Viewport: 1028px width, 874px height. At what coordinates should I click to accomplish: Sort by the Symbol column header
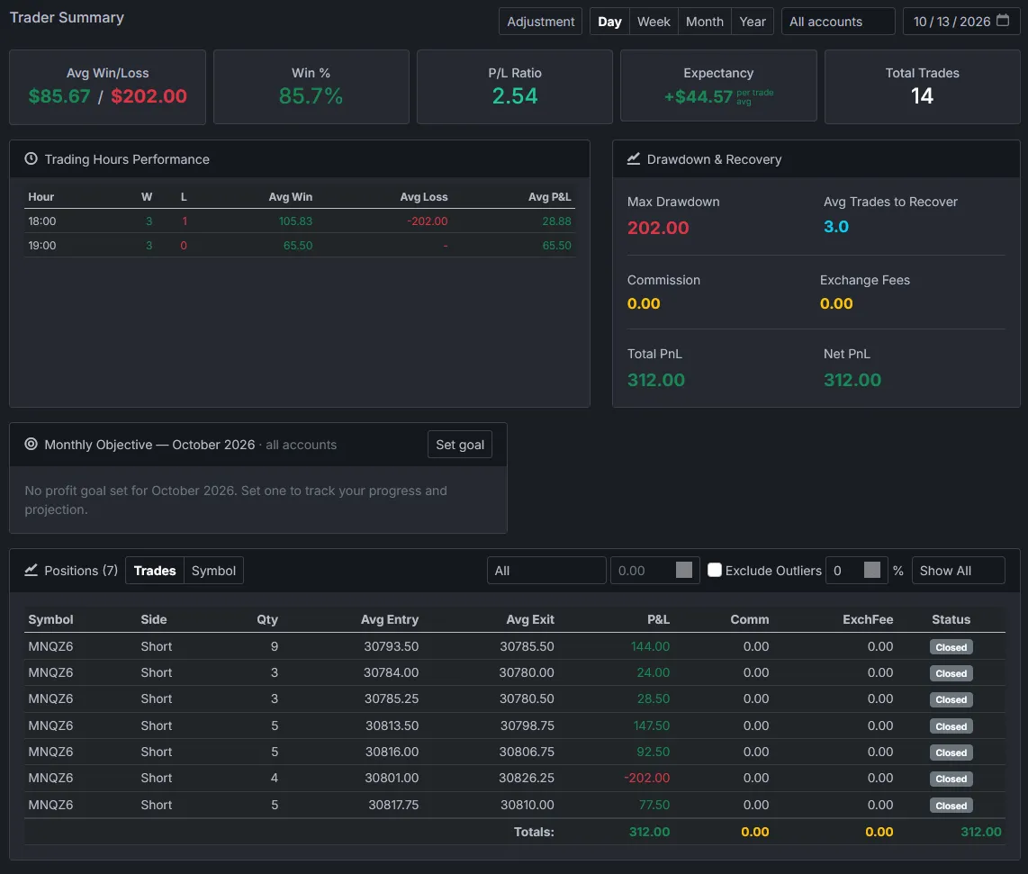50,619
